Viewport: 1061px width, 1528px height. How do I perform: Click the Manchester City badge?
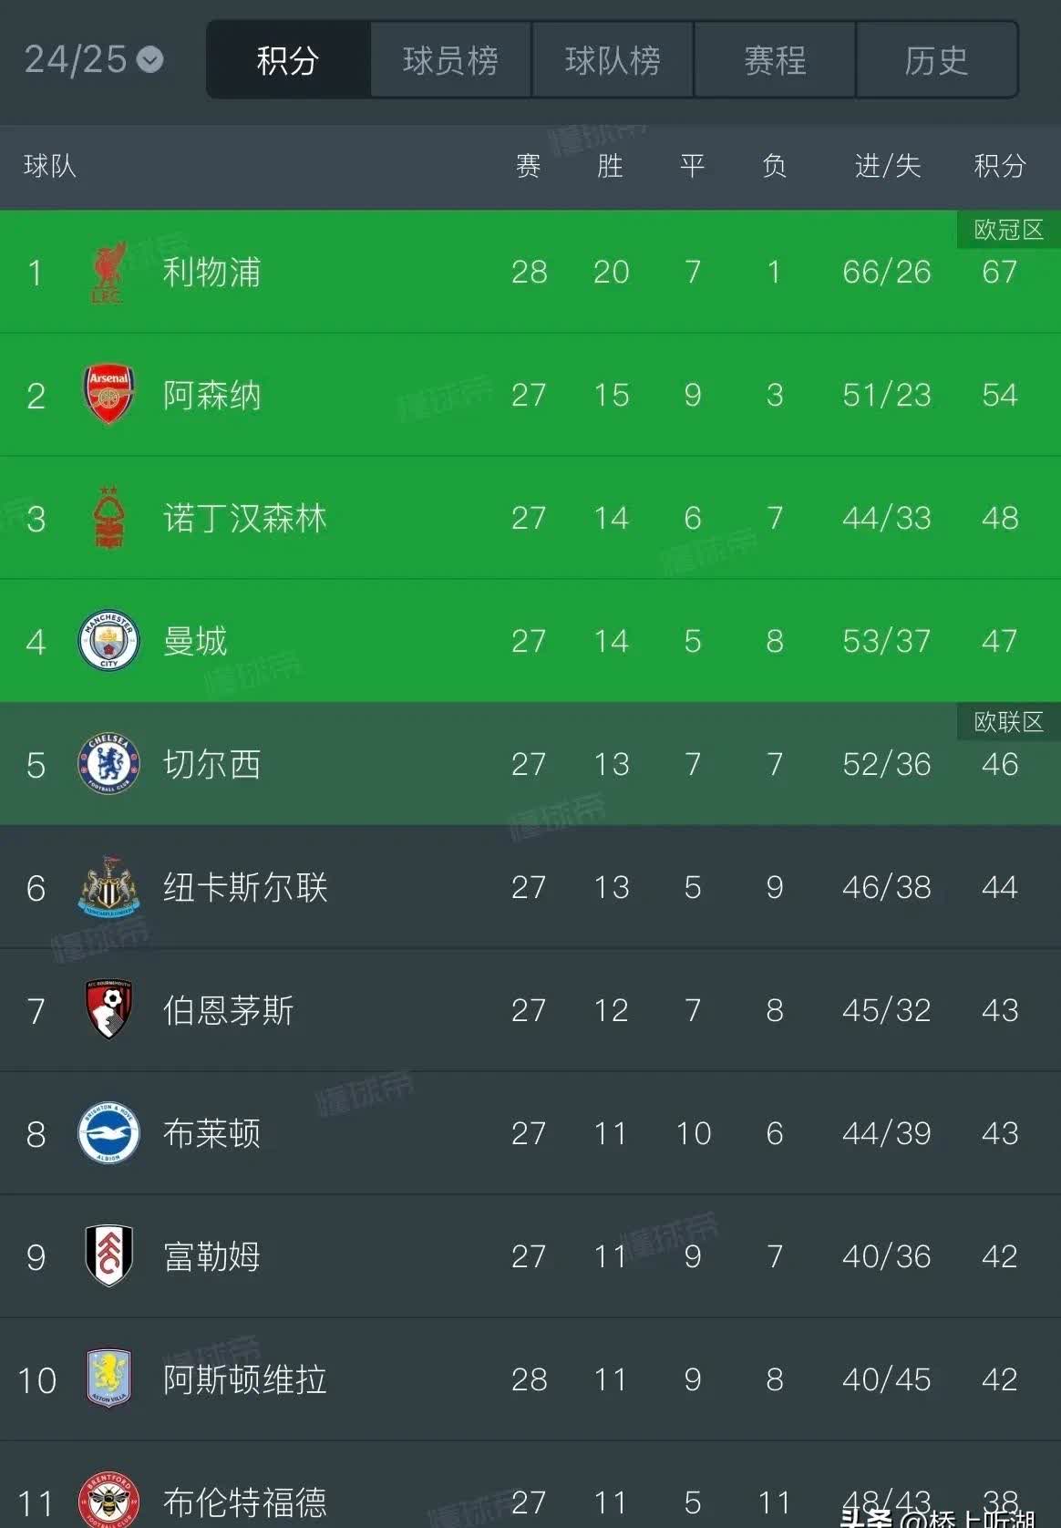click(x=108, y=642)
